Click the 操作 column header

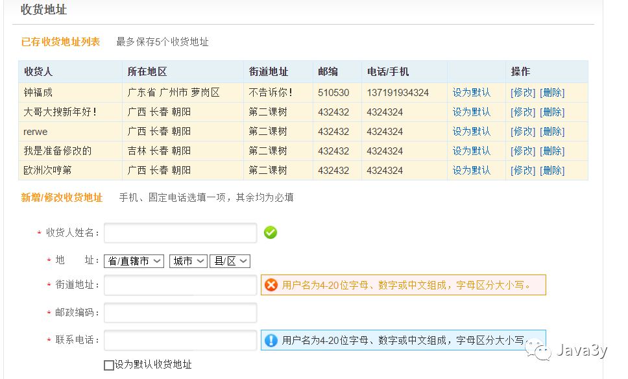click(520, 72)
